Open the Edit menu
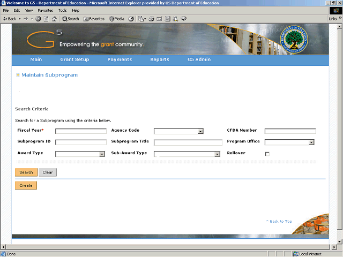The image size is (343, 257). coord(17,10)
